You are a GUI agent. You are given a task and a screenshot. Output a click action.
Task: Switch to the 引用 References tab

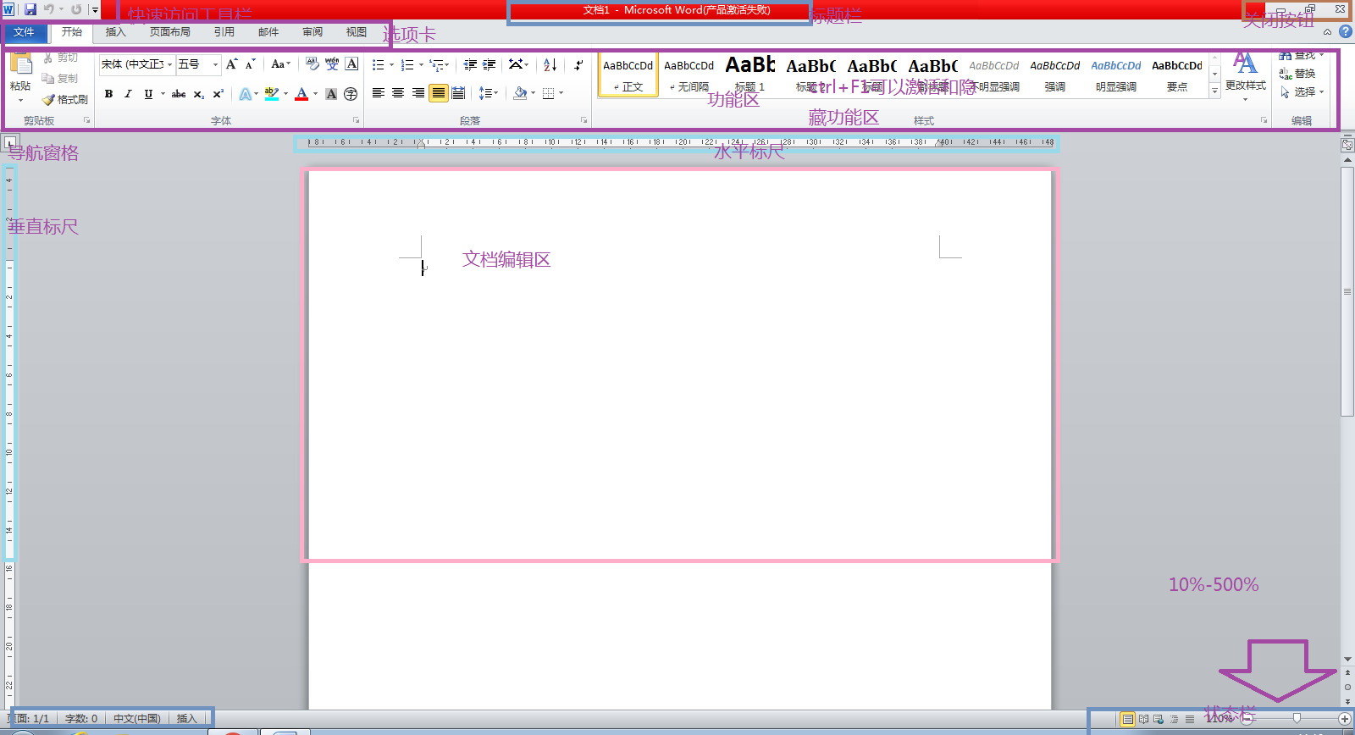224,32
